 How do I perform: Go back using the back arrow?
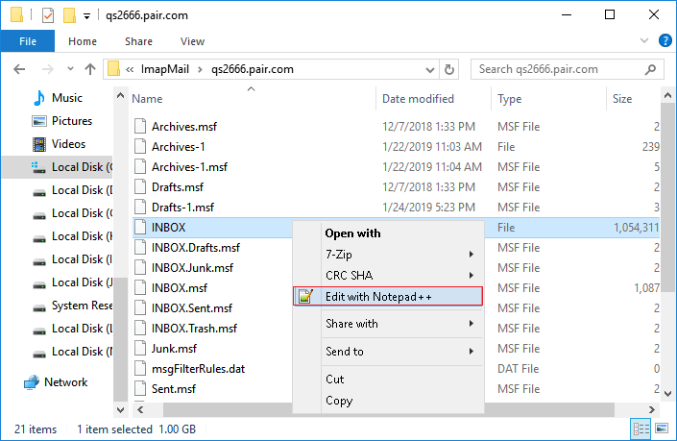[21, 69]
